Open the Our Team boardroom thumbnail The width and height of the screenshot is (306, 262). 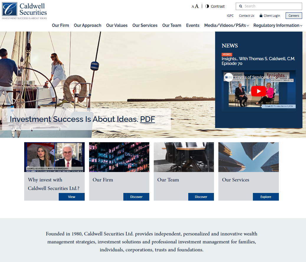click(184, 157)
